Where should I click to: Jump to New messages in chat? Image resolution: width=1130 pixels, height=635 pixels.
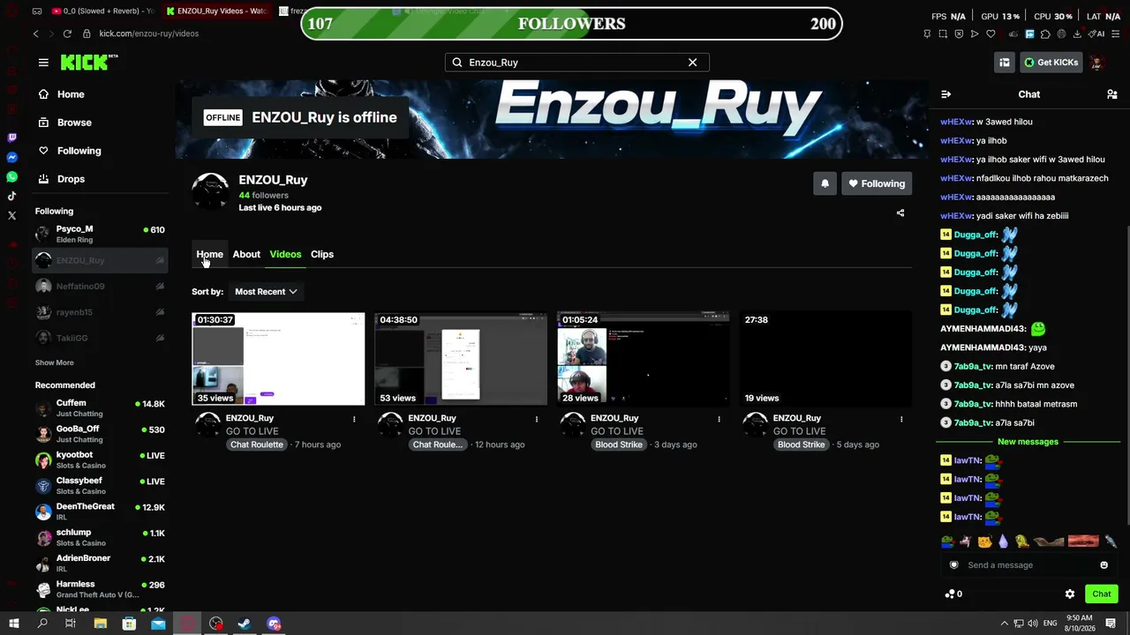click(1028, 442)
